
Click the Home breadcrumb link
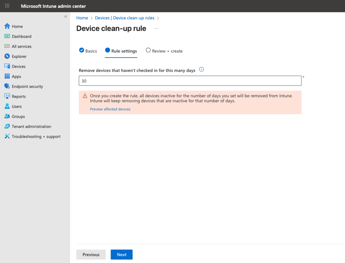(x=82, y=18)
